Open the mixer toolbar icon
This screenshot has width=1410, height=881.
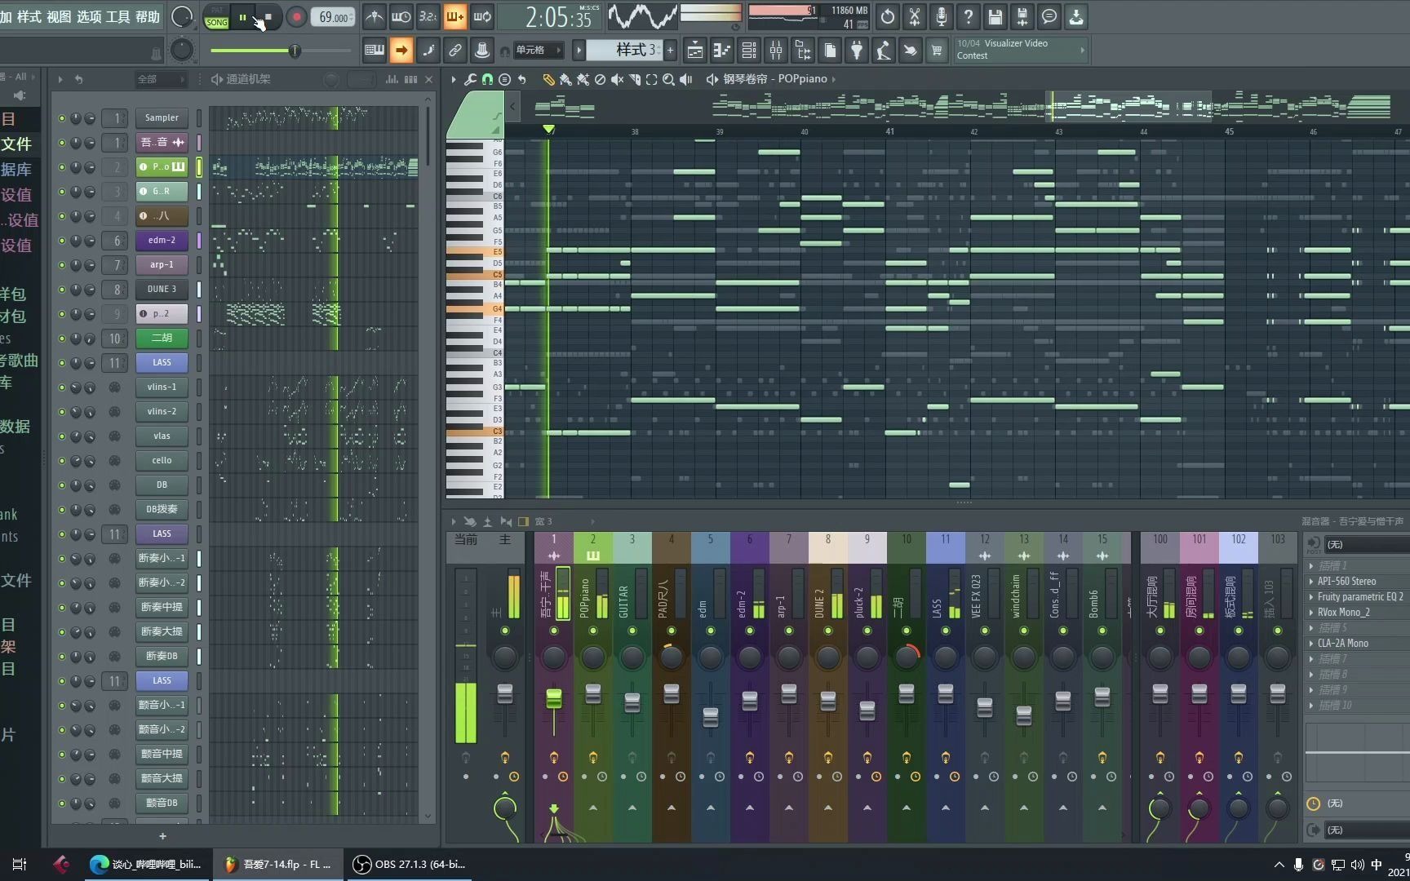pyautogui.click(x=776, y=51)
